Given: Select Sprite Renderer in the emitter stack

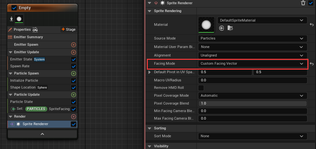Looking at the screenshot, I should (x=35, y=124).
